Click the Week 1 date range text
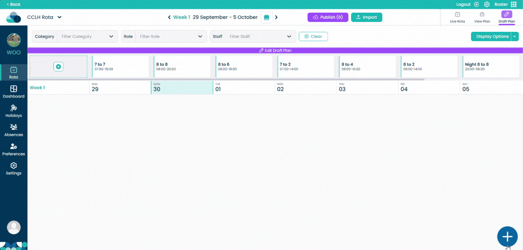This screenshot has width=523, height=250. pyautogui.click(x=225, y=17)
